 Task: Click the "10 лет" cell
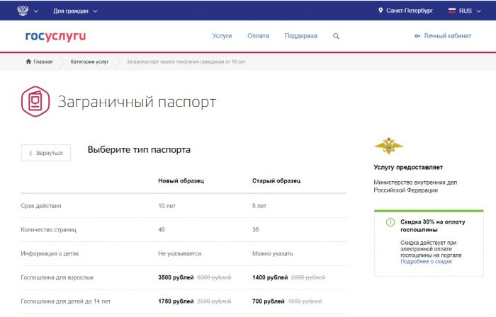click(x=167, y=206)
